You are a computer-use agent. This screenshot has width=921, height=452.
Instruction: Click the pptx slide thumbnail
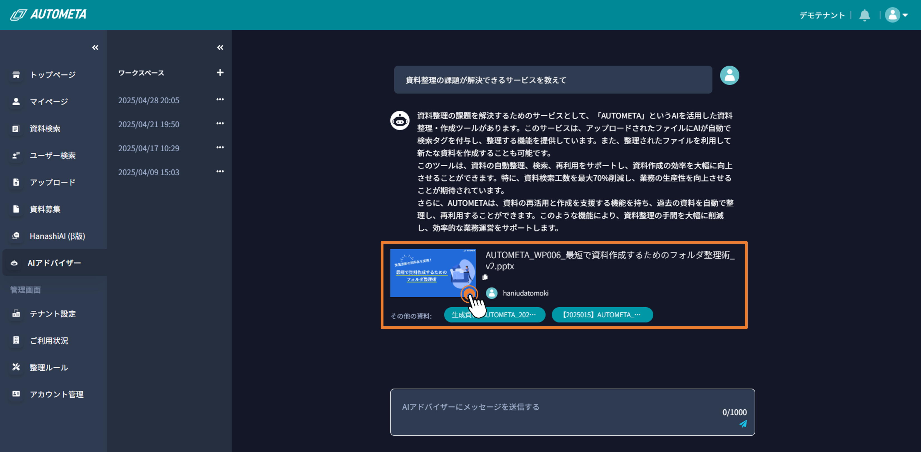[x=433, y=273]
